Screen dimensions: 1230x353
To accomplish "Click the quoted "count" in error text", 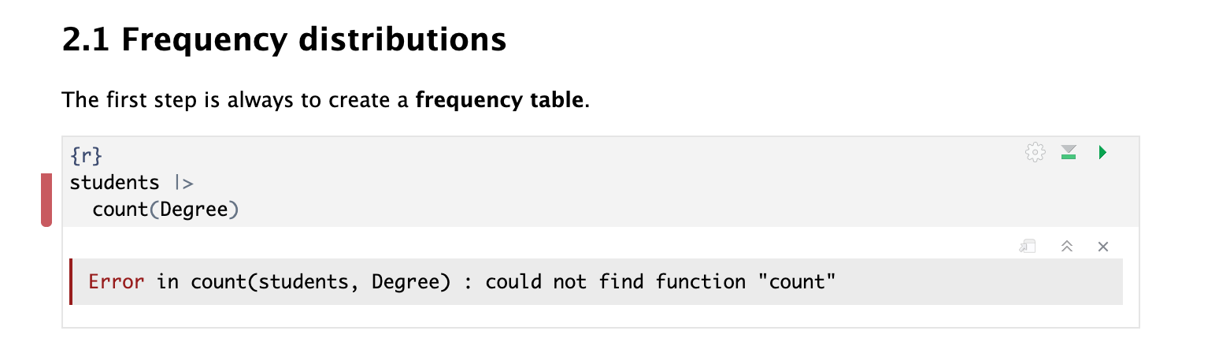I will pos(796,281).
